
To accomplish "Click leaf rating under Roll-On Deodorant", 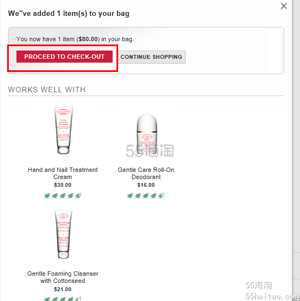I will tap(146, 196).
